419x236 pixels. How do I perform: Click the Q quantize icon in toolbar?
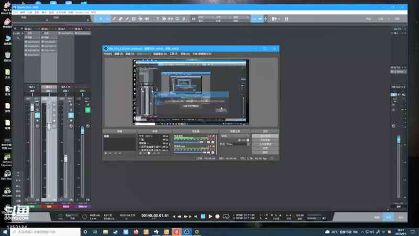tap(177, 19)
